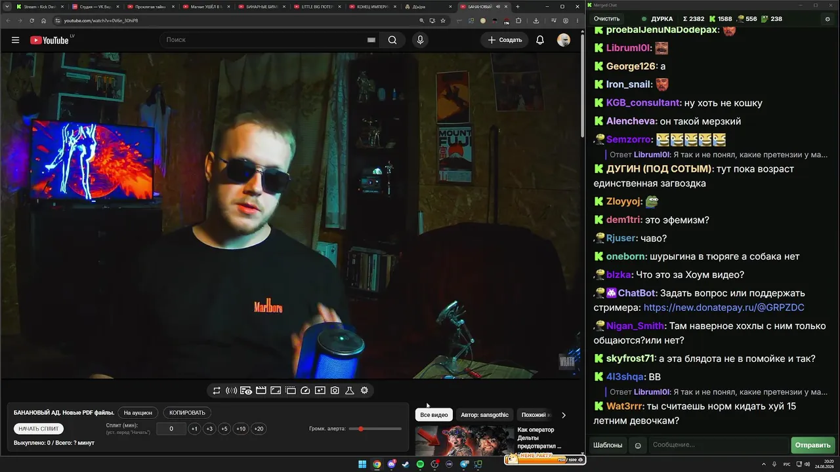Image resolution: width=840 pixels, height=472 pixels.
Task: Open the Как оператор Дельты video thumbnail
Action: point(465,441)
